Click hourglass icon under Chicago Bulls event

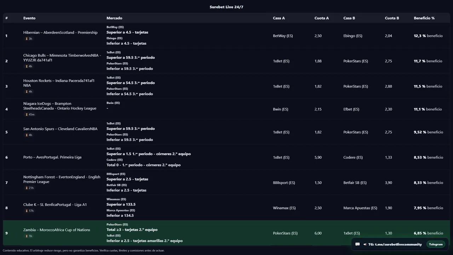tap(27, 67)
